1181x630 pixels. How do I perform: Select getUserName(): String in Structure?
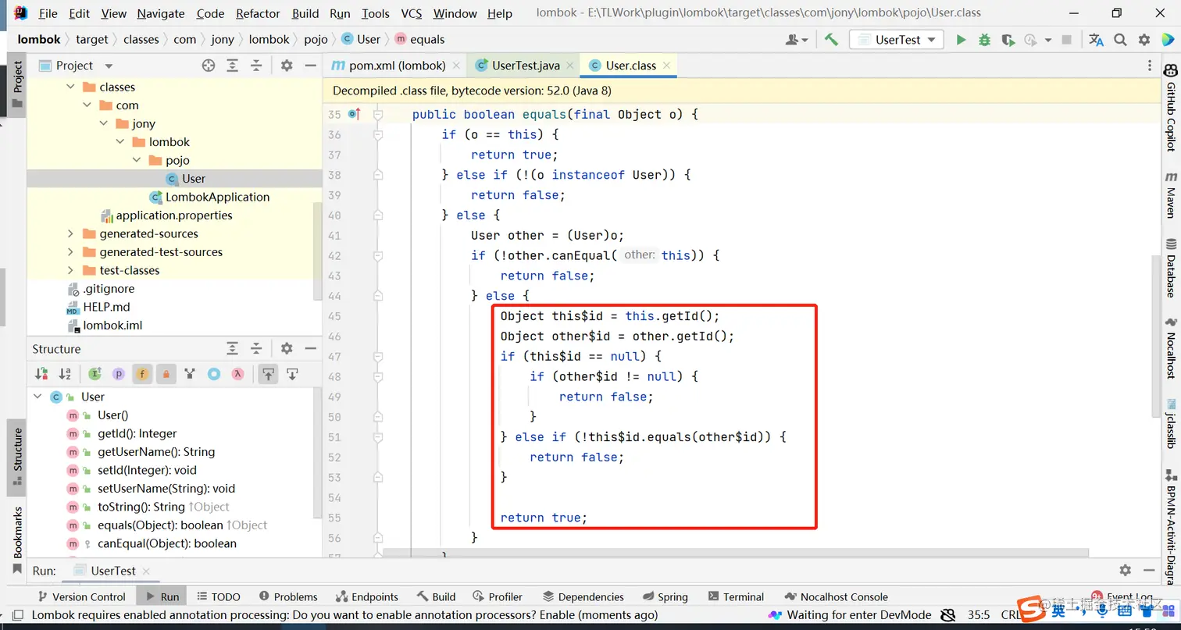point(156,452)
